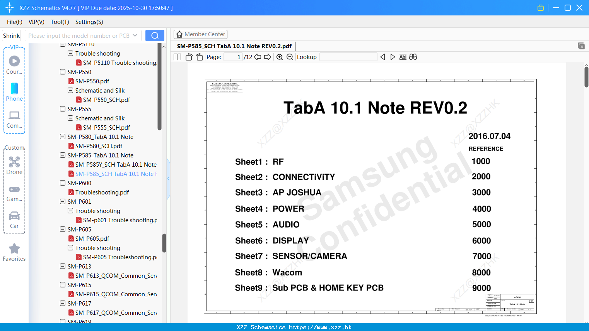Click the model number search input
The height and width of the screenshot is (331, 589).
(x=79, y=35)
